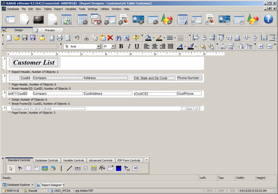Screen dimensions: 278x194
Task: Click the scissors Cut icon
Action: tap(86, 38)
